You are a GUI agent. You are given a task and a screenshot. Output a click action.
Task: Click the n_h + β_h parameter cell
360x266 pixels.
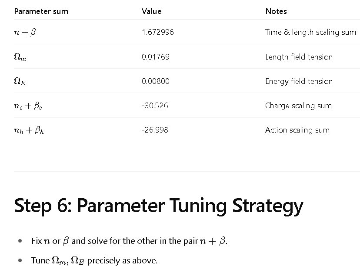[29, 130]
